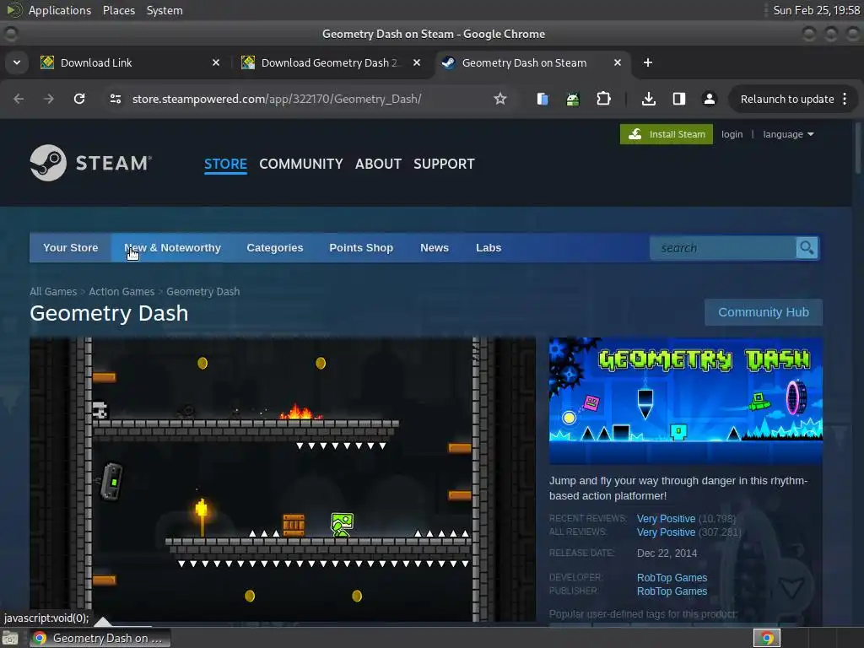Screen dimensions: 864x648
Task: Go forward with the arrow button
Action: coord(49,99)
